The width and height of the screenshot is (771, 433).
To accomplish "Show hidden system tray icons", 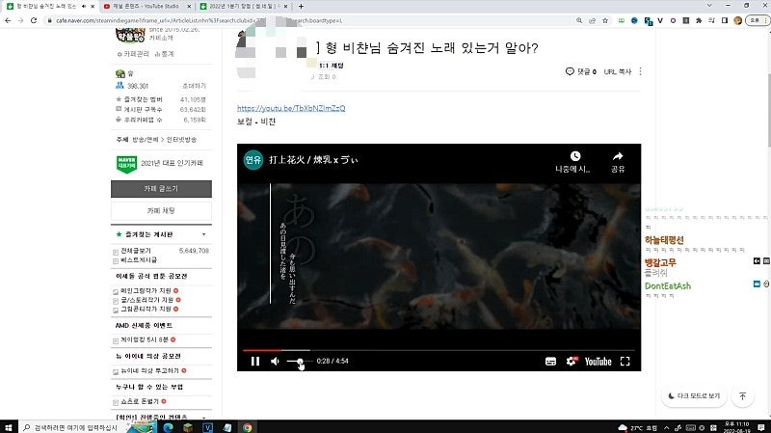I will tap(666, 427).
